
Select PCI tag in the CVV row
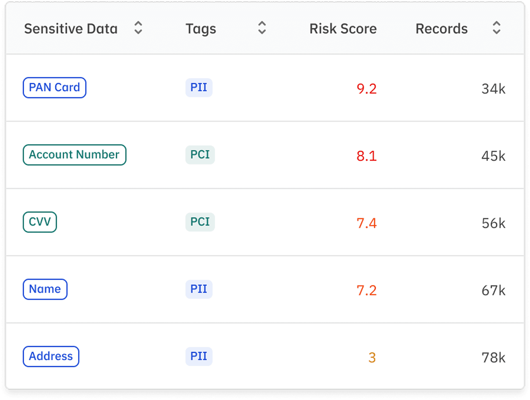[200, 222]
